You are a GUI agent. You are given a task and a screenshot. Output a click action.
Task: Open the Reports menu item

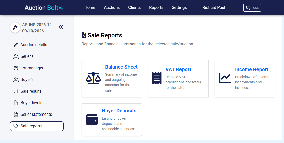(x=156, y=7)
